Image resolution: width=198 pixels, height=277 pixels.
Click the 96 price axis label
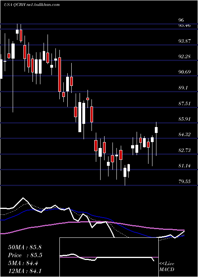click(x=181, y=20)
